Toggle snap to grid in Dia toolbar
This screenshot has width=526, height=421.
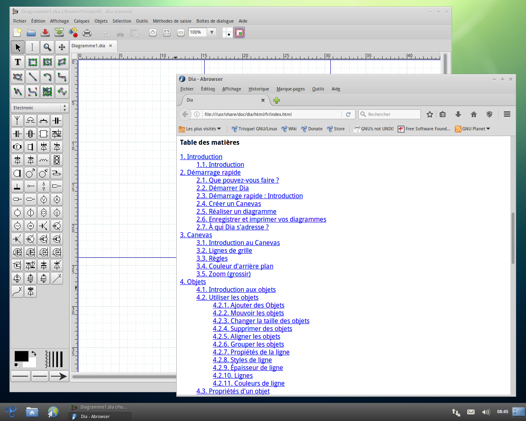click(227, 32)
